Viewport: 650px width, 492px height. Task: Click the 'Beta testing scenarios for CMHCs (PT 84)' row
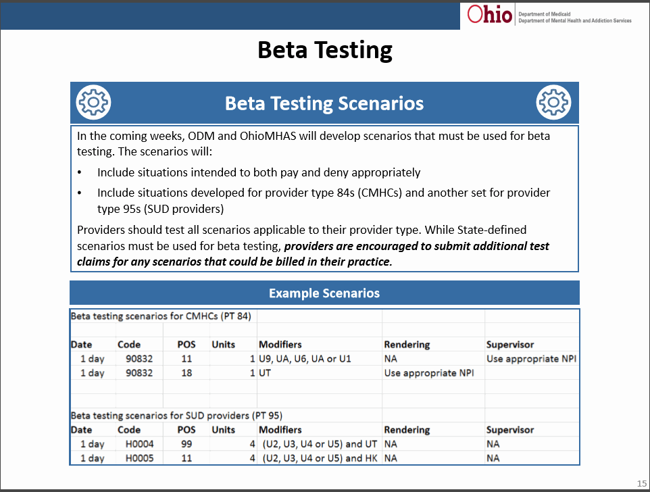coord(161,316)
